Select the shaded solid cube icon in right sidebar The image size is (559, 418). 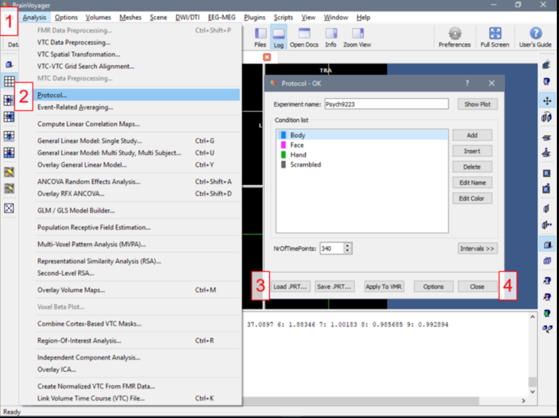547,245
